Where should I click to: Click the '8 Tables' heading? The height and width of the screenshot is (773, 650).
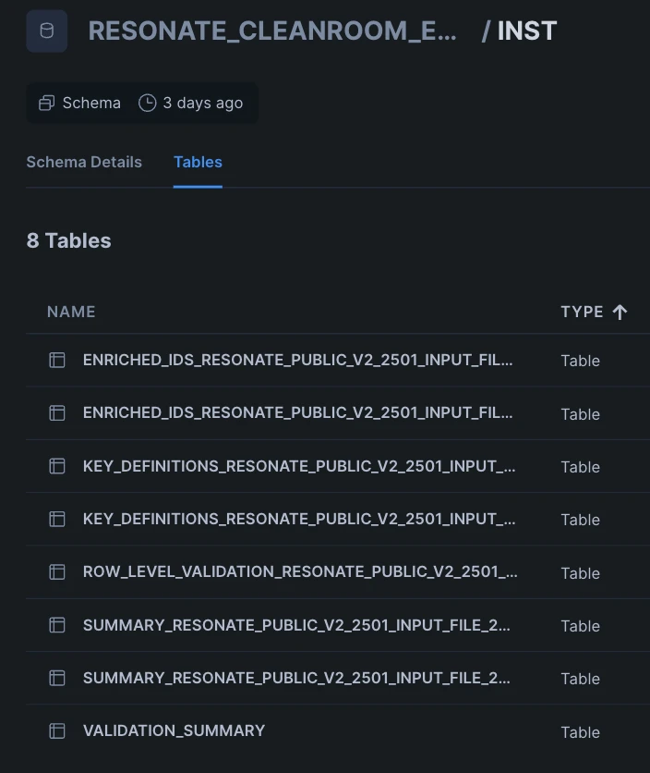(69, 241)
